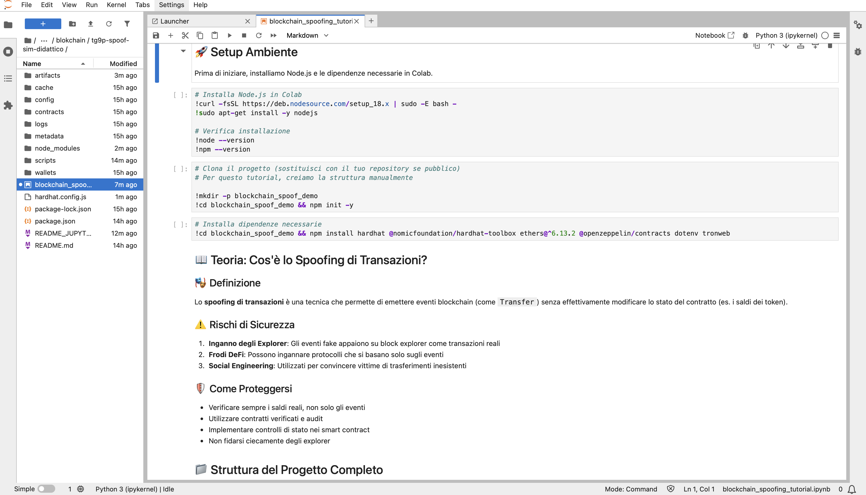This screenshot has width=866, height=495.
Task: Click the trusted notebook shield icon
Action: (x=671, y=489)
